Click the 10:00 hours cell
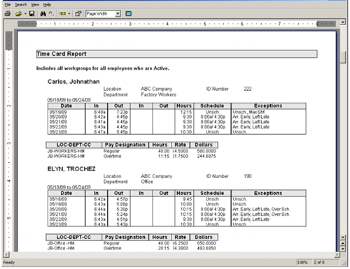 186,204
